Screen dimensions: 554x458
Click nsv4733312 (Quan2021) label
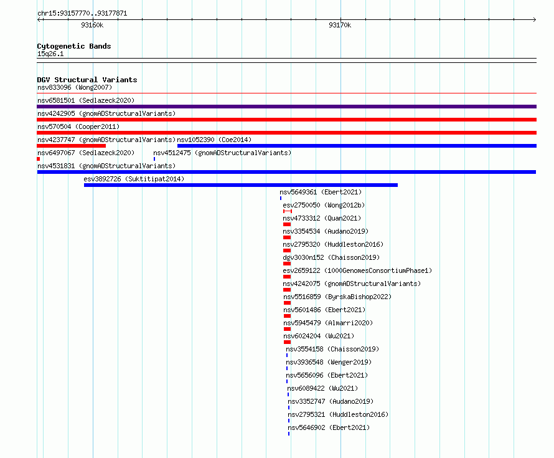pyautogui.click(x=322, y=218)
